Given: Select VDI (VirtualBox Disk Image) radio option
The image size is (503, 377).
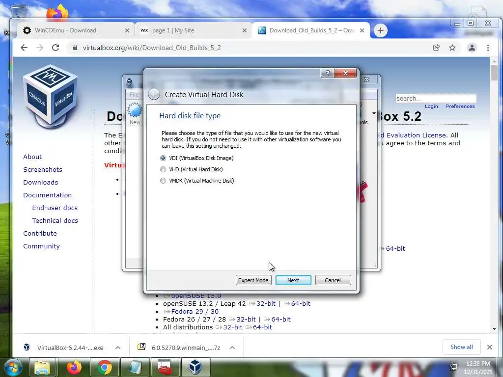Looking at the screenshot, I should (163, 158).
